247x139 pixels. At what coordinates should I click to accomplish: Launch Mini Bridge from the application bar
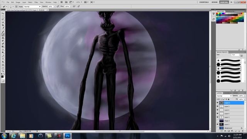click(x=66, y=2)
